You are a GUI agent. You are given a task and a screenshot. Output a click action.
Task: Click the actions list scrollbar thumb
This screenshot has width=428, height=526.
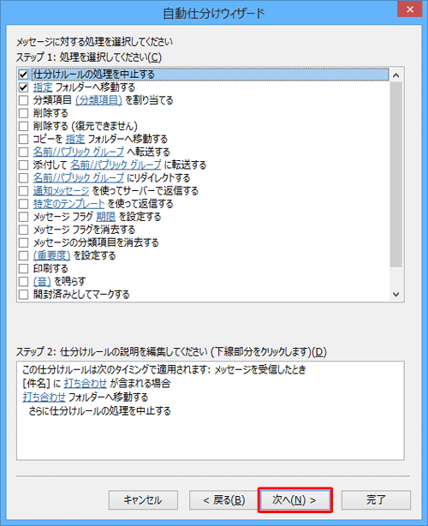point(396,175)
